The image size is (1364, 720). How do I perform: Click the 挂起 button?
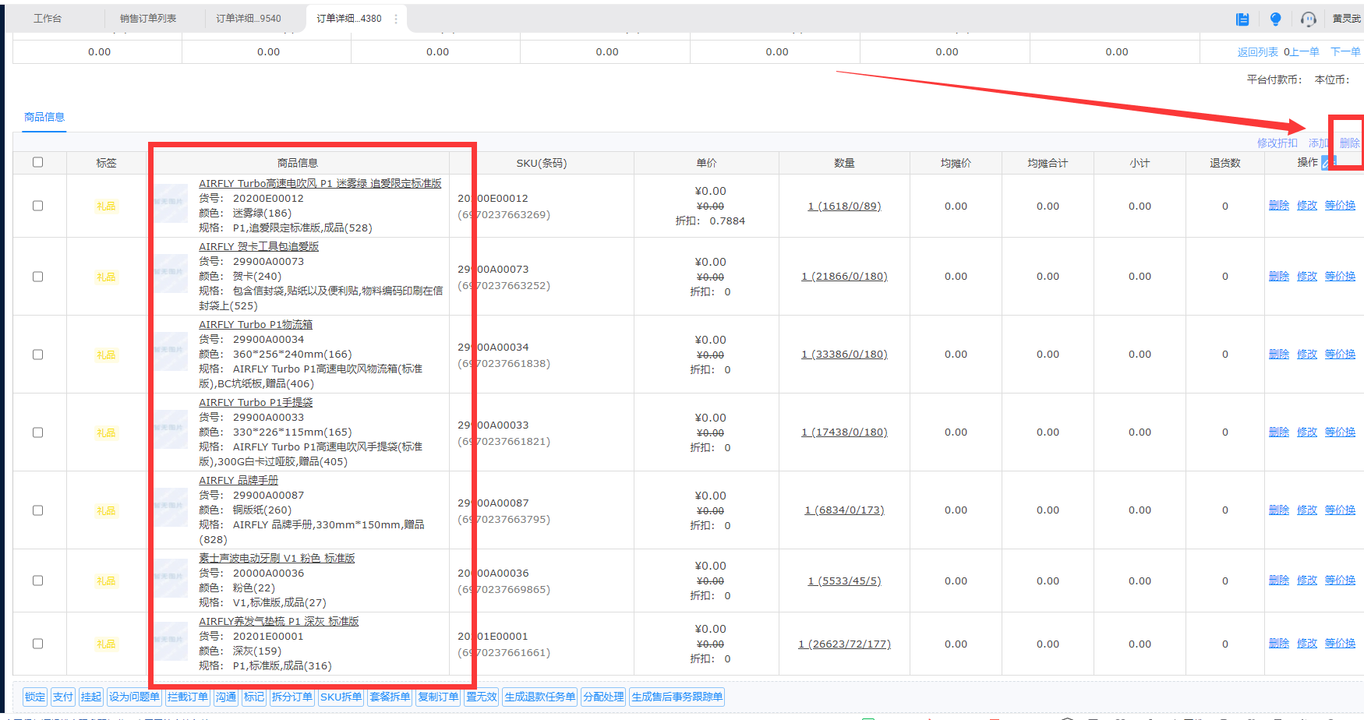coord(91,697)
